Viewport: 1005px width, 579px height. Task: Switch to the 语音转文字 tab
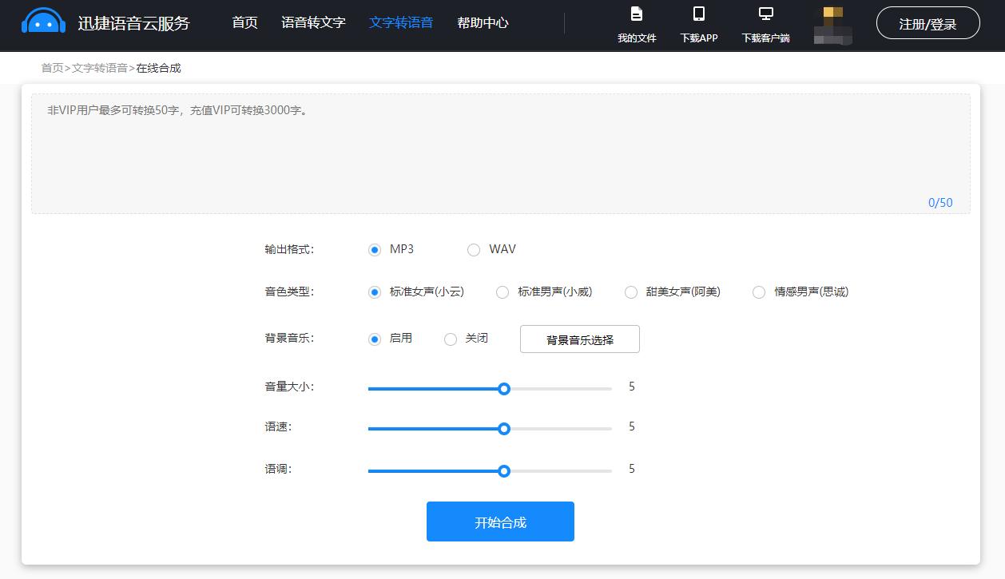313,22
